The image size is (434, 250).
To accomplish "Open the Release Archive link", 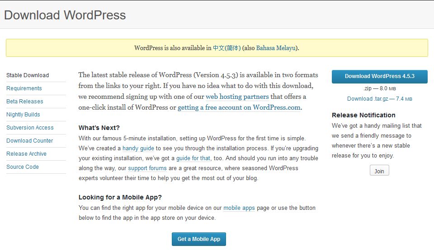I will point(26,153).
